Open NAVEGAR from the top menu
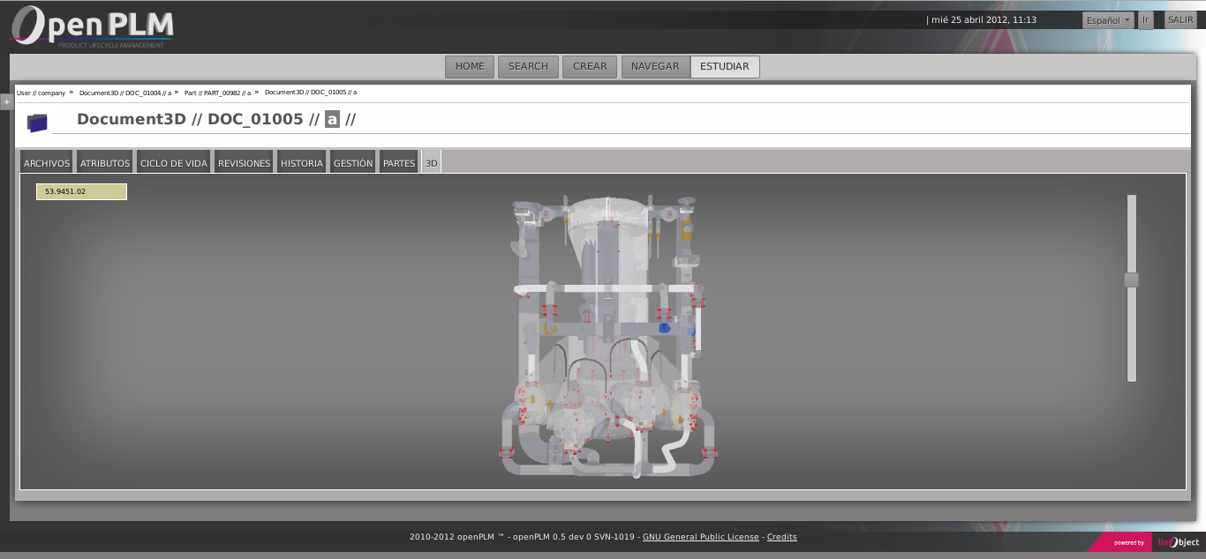The image size is (1206, 559). pyautogui.click(x=655, y=65)
